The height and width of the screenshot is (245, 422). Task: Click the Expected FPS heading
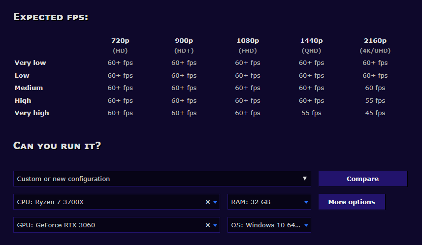(x=51, y=17)
